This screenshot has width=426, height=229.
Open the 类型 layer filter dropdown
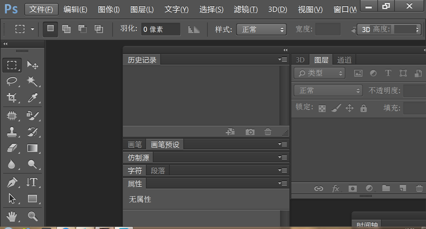tap(319, 73)
